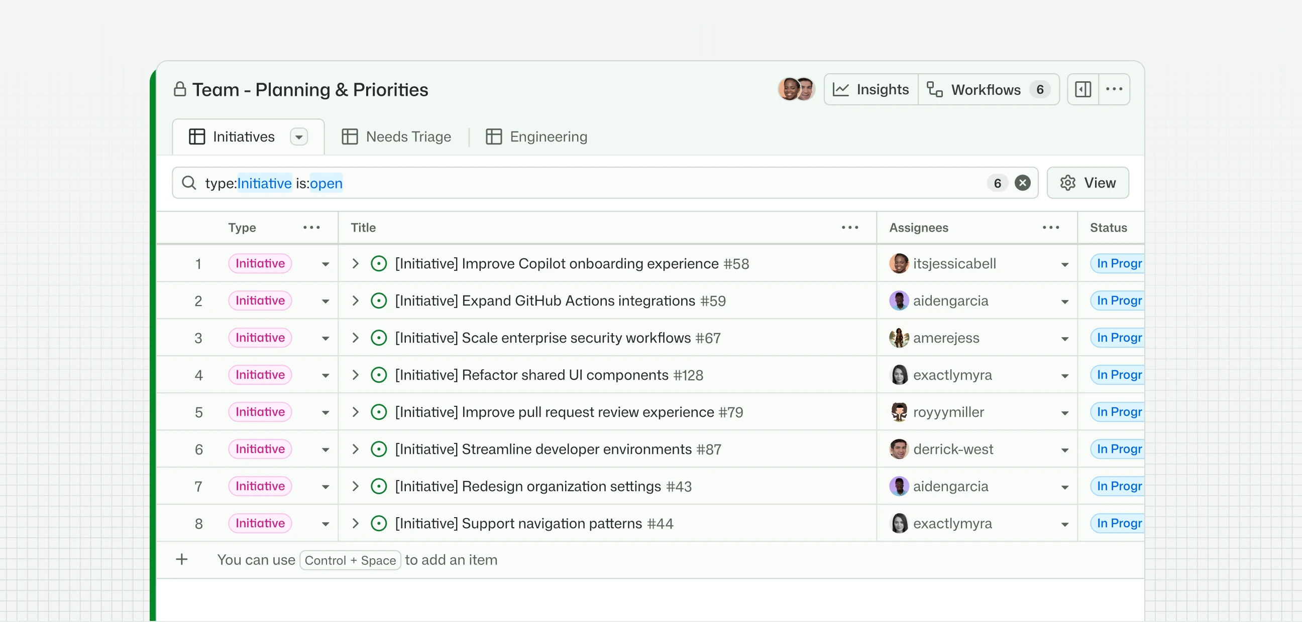Open type dropdown for row 1
Screen dimensions: 1302x622
(x=325, y=264)
